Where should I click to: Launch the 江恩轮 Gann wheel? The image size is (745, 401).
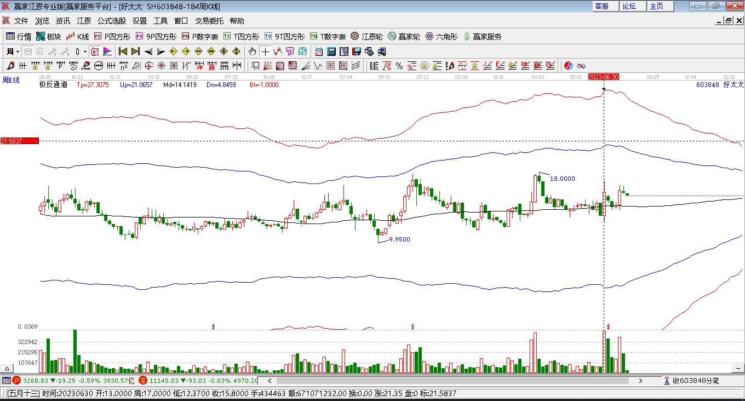pos(367,37)
